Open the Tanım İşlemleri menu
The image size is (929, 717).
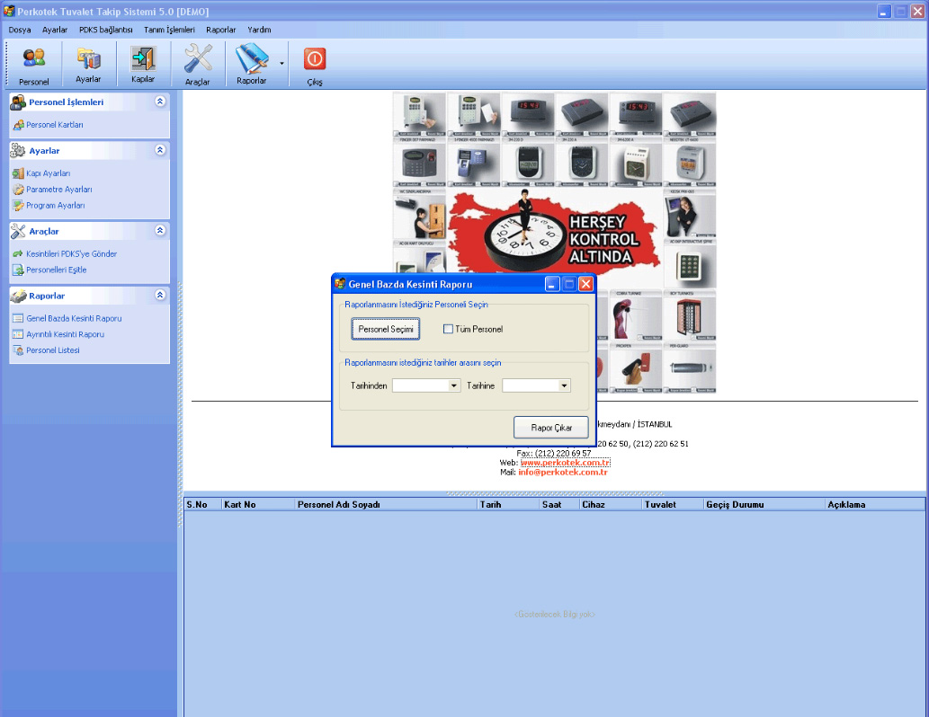click(x=169, y=30)
